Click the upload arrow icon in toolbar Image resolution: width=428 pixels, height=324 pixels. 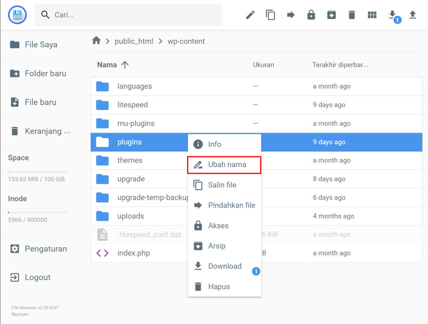[x=413, y=15]
